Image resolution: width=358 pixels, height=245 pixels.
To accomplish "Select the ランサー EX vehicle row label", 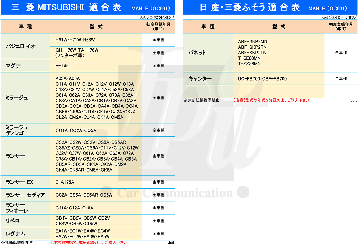I will pos(19,182).
